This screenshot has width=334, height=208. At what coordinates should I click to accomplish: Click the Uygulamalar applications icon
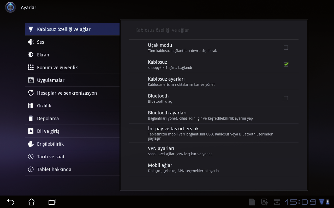[31, 80]
